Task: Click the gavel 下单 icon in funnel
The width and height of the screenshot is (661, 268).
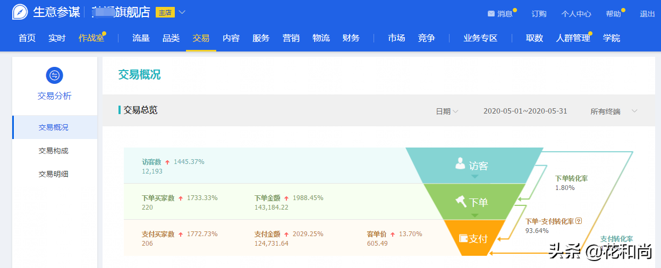Action: coord(461,201)
